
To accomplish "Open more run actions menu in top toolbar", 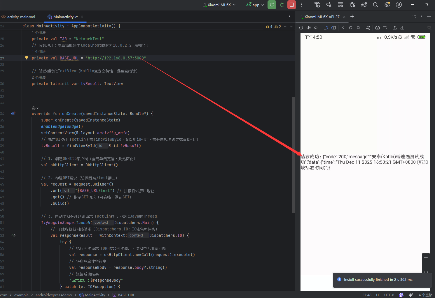I will (302, 5).
